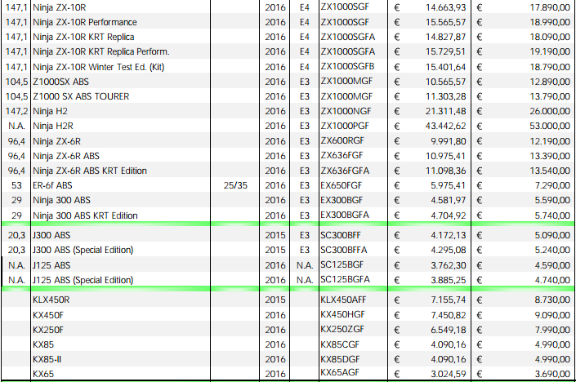Click the ER-6f ABS model cell
576x382 pixels.
[52, 185]
